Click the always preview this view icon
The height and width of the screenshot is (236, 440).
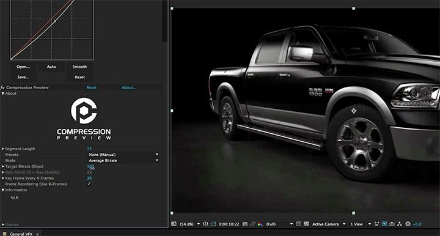[x=174, y=224]
